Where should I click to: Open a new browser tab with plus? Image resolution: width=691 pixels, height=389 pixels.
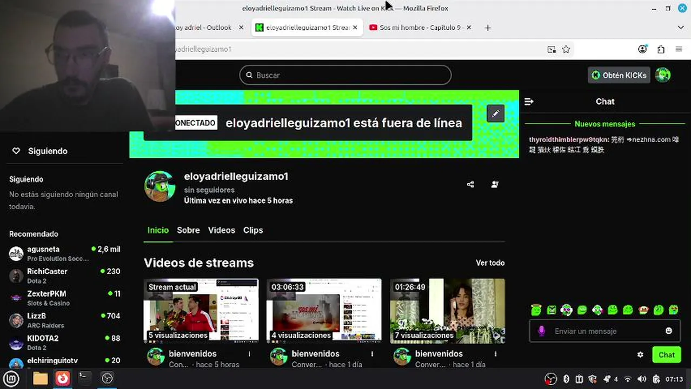tap(488, 28)
